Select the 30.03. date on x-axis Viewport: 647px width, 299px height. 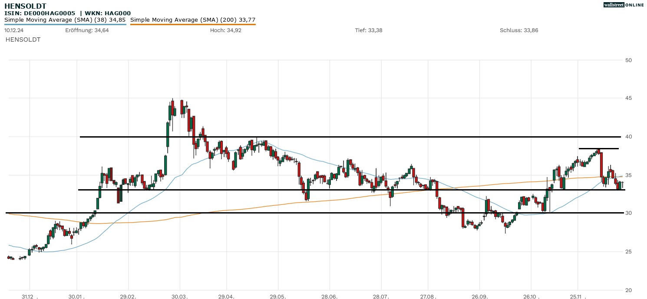point(179,297)
